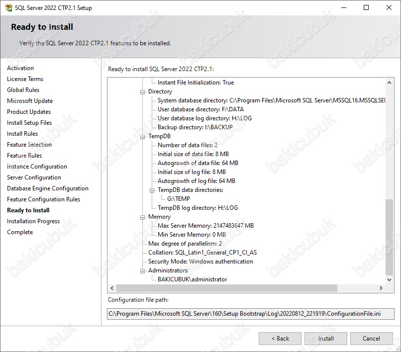Screen dimensions: 401x352
Task: Select the G:\TEMP directory row
Action: click(179, 199)
